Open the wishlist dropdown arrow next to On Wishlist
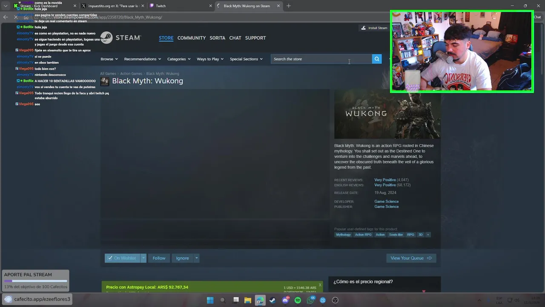The height and width of the screenshot is (307, 545). coord(143,258)
